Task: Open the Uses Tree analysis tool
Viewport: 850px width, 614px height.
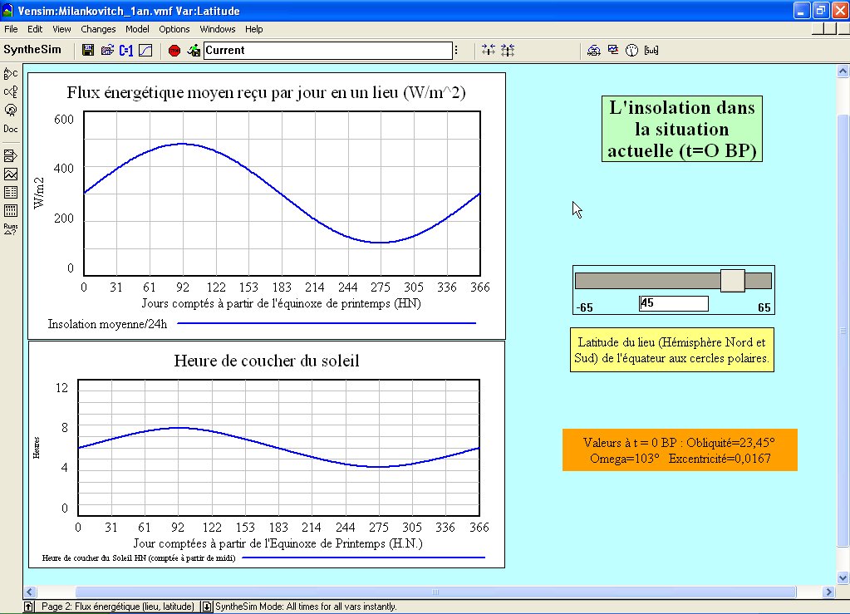Action: click(x=11, y=91)
